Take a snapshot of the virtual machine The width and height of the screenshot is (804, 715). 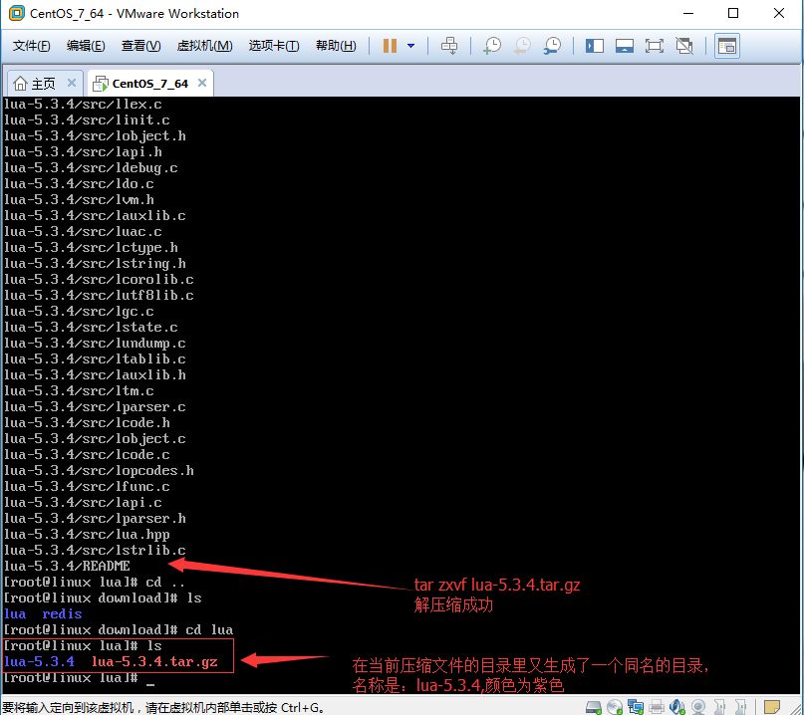pyautogui.click(x=492, y=46)
